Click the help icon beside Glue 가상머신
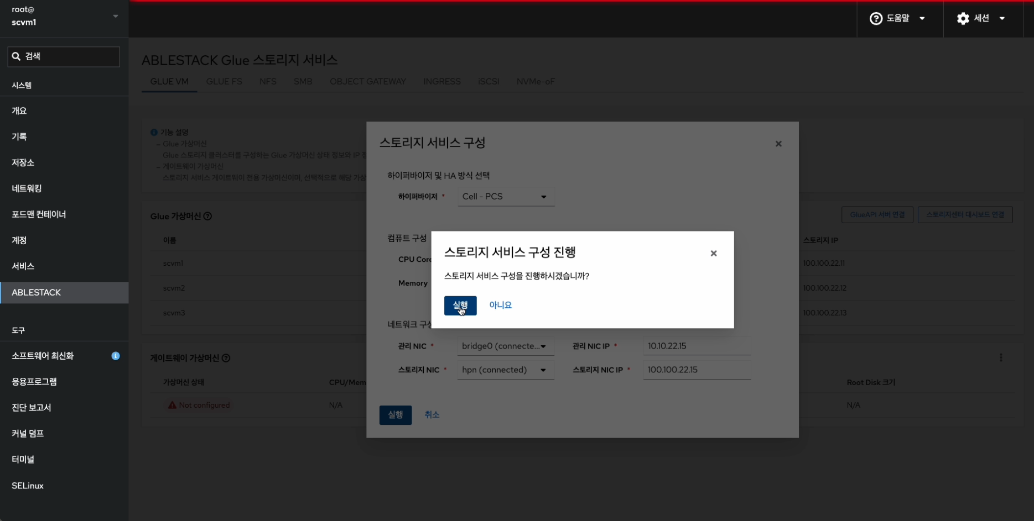The image size is (1034, 521). [x=208, y=217]
